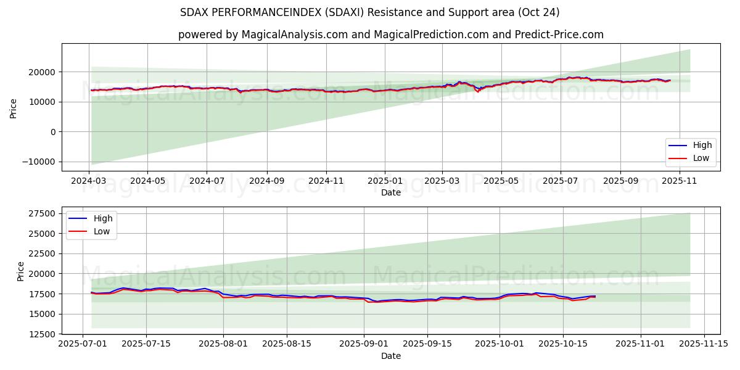The image size is (740, 370).
Task: Click the 12500 price tick on bottom chart
Action: tap(43, 334)
